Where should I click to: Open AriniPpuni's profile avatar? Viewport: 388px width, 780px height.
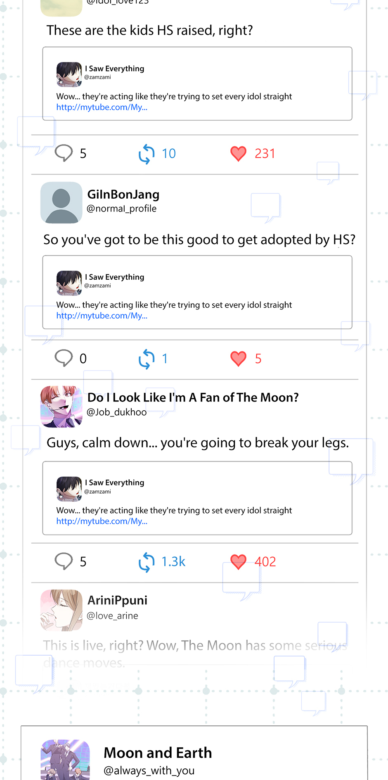[x=61, y=610]
